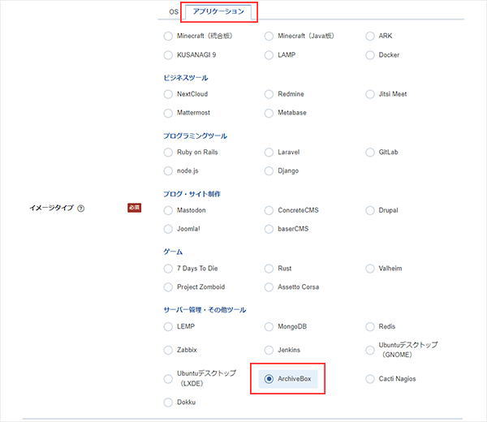Click the ゲーム category heading
The image size is (487, 422).
click(173, 252)
